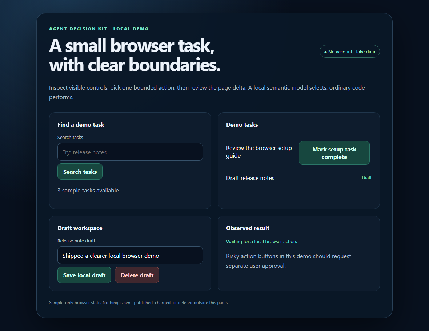This screenshot has height=331, width=429.
Task: Click the Release note draft text field
Action: pyautogui.click(x=130, y=256)
